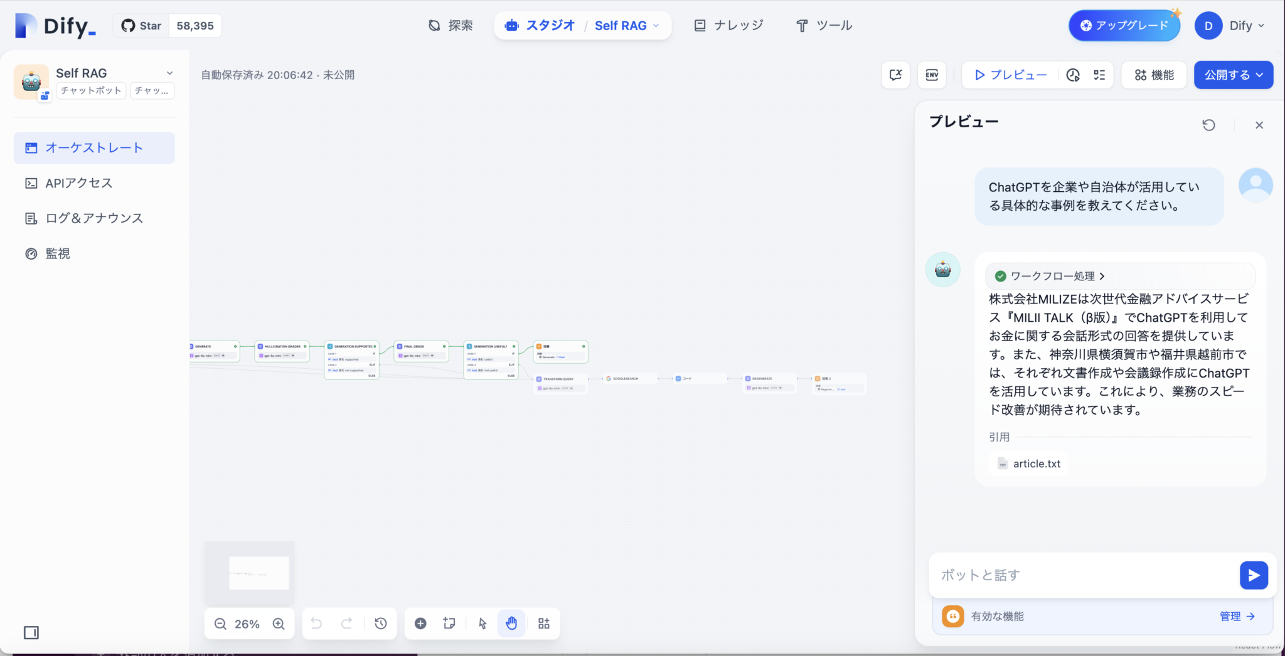Select the オーケストレート sidebar item
The image size is (1285, 656).
[94, 147]
